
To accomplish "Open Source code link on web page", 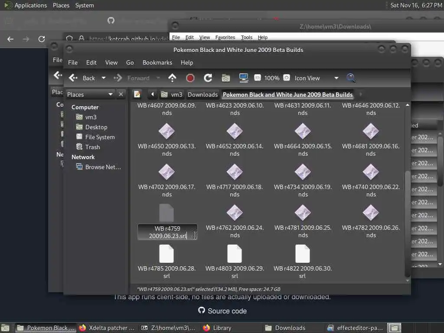I will (222, 310).
